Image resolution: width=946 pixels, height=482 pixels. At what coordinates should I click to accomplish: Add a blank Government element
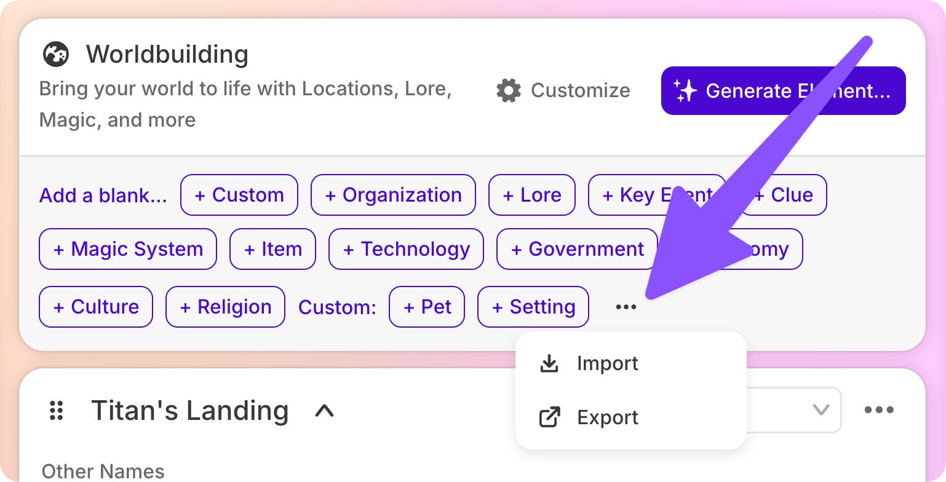[577, 249]
